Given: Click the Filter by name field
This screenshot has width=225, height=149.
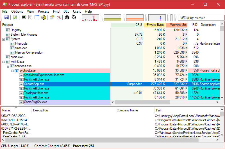Looking at the screenshot, I should point(201,18).
